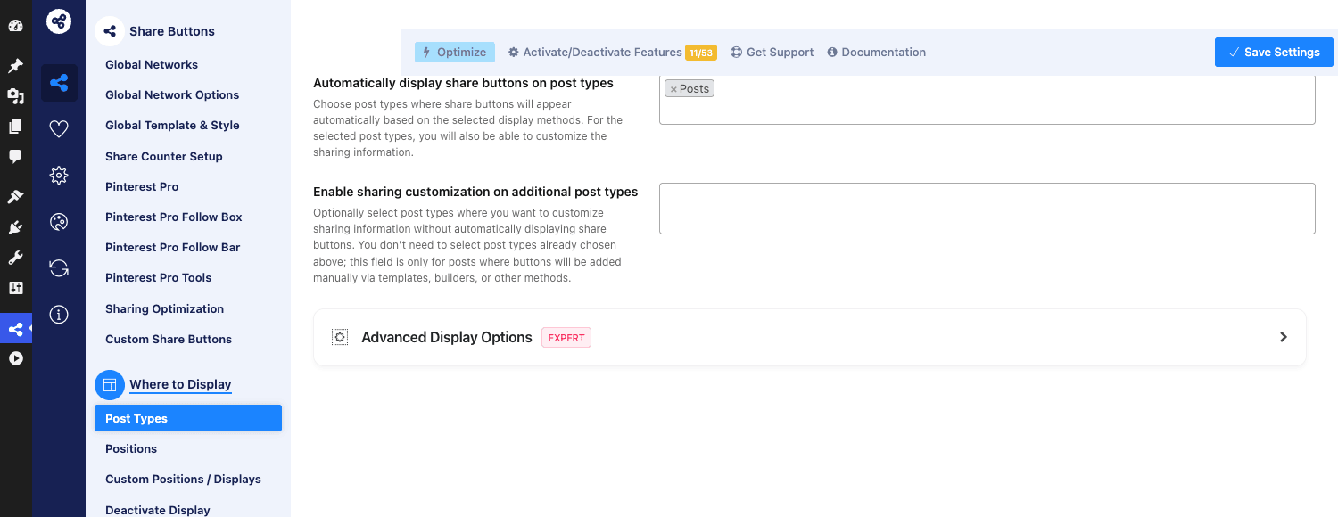
Task: Remove the Posts tag with its x
Action: pyautogui.click(x=673, y=89)
